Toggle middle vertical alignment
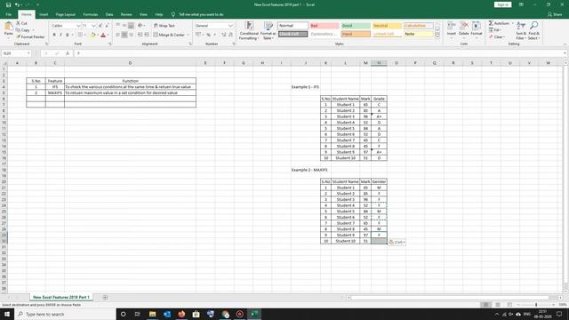Image resolution: width=569 pixels, height=320 pixels. 124,26
